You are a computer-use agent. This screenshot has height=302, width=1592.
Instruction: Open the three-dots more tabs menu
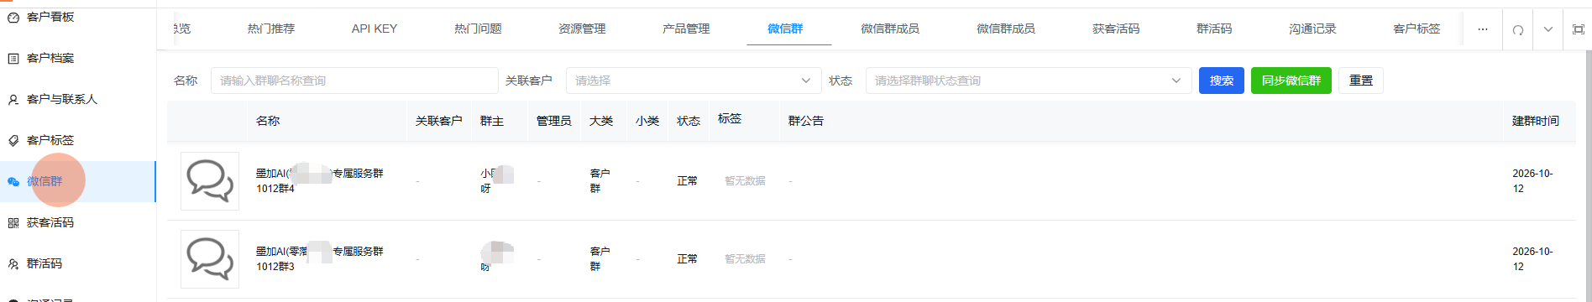click(x=1483, y=29)
